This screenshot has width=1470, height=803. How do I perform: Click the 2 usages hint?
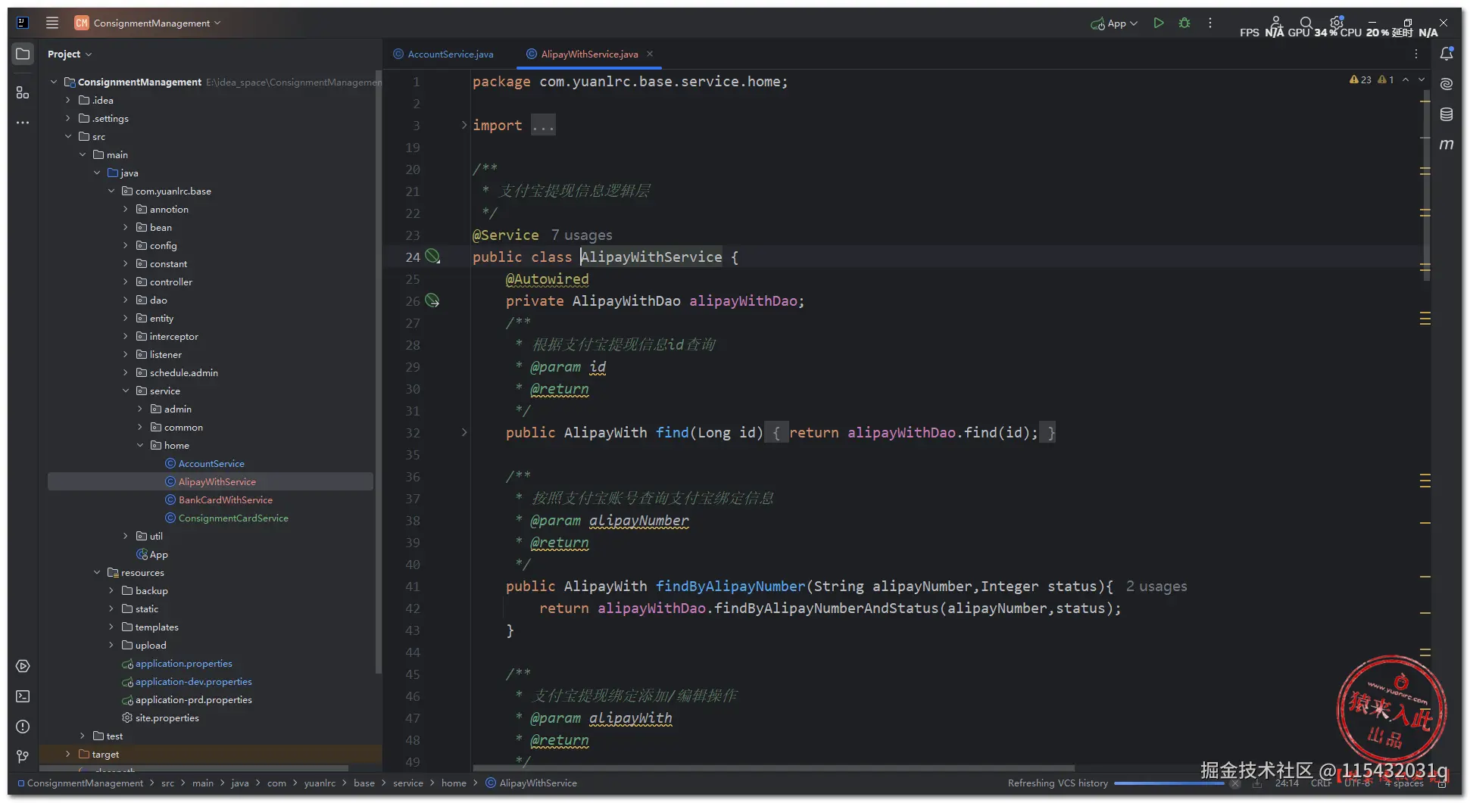1156,586
